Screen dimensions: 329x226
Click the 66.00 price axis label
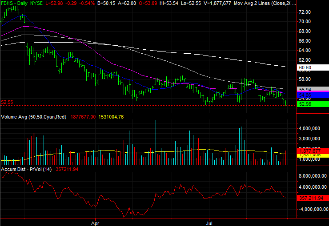click(305, 41)
